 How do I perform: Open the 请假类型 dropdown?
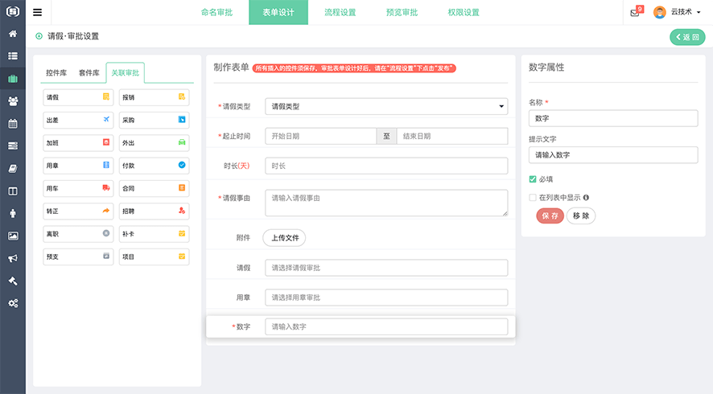tap(386, 106)
